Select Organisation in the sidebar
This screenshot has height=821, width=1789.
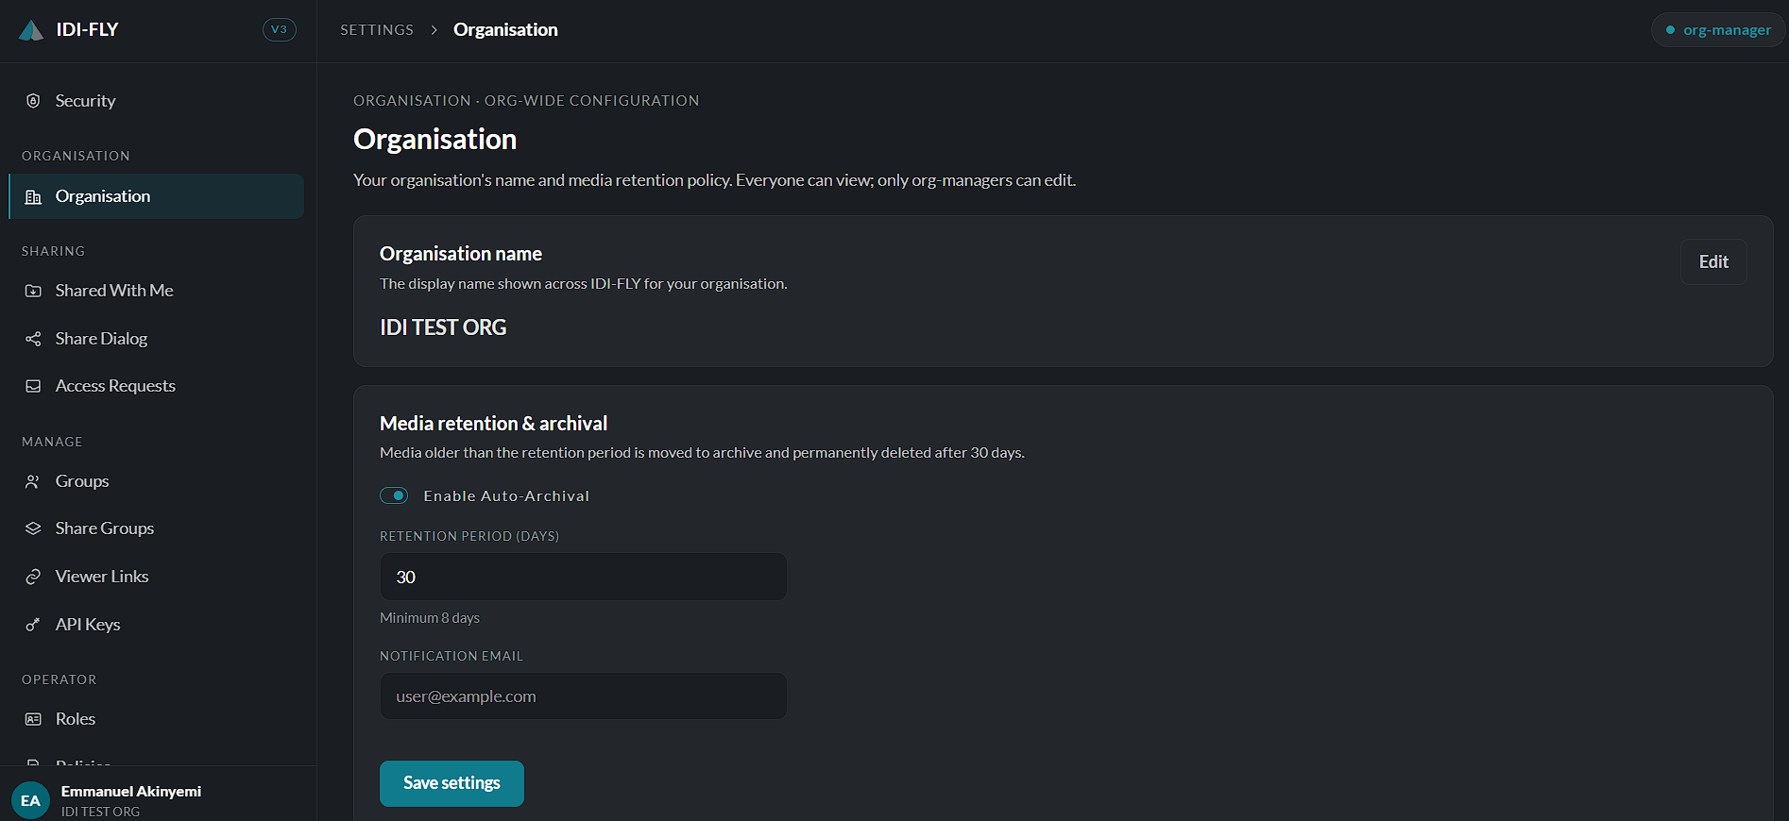[156, 196]
